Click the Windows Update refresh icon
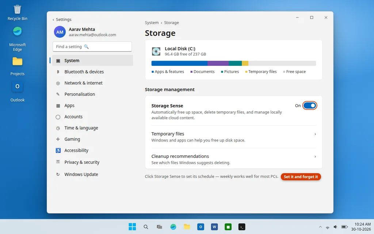This screenshot has height=234, width=374. (x=58, y=174)
